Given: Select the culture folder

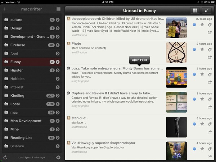Looking at the screenshot, I should point(32,20).
